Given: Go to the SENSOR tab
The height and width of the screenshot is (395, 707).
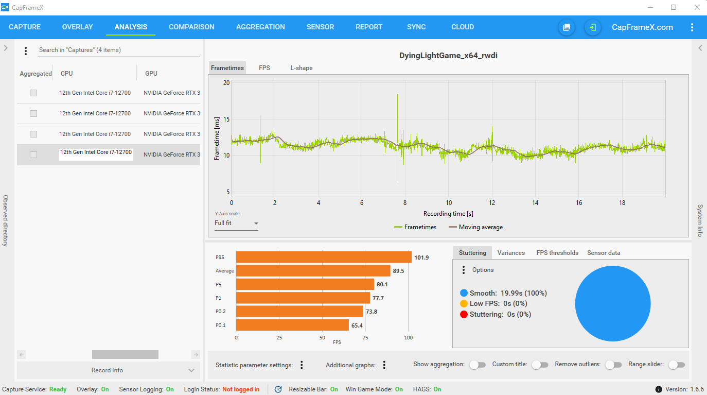Looking at the screenshot, I should (320, 27).
